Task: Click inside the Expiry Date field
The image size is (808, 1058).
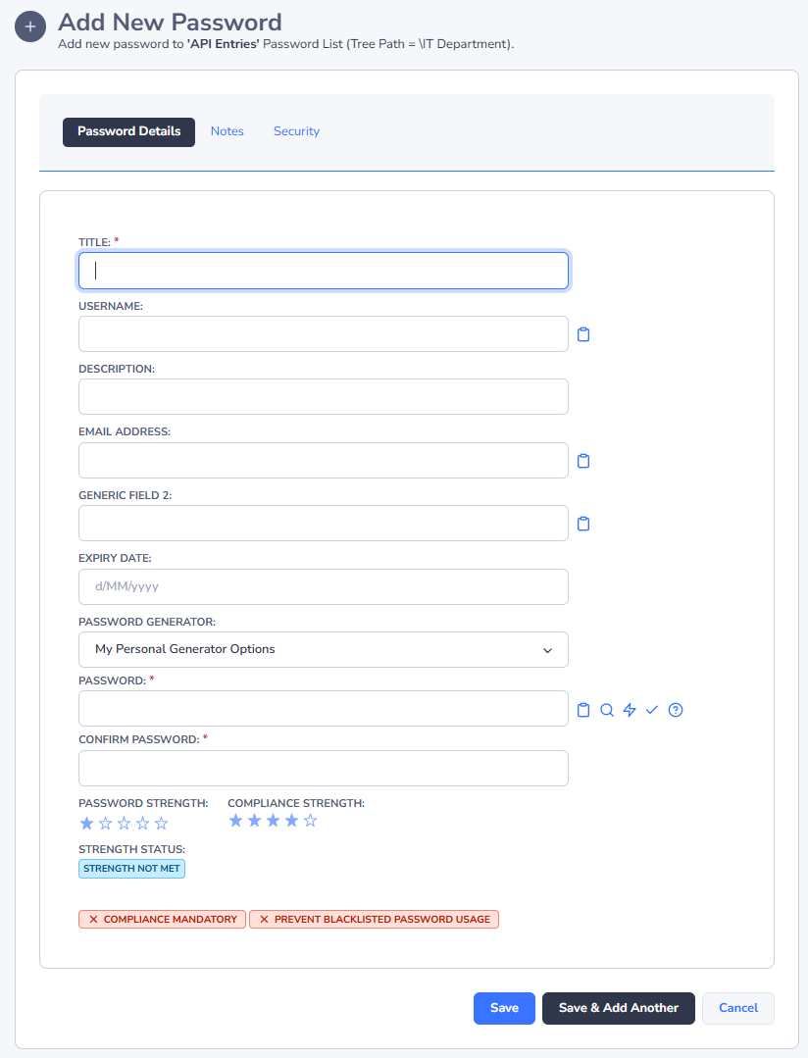Action: point(324,585)
